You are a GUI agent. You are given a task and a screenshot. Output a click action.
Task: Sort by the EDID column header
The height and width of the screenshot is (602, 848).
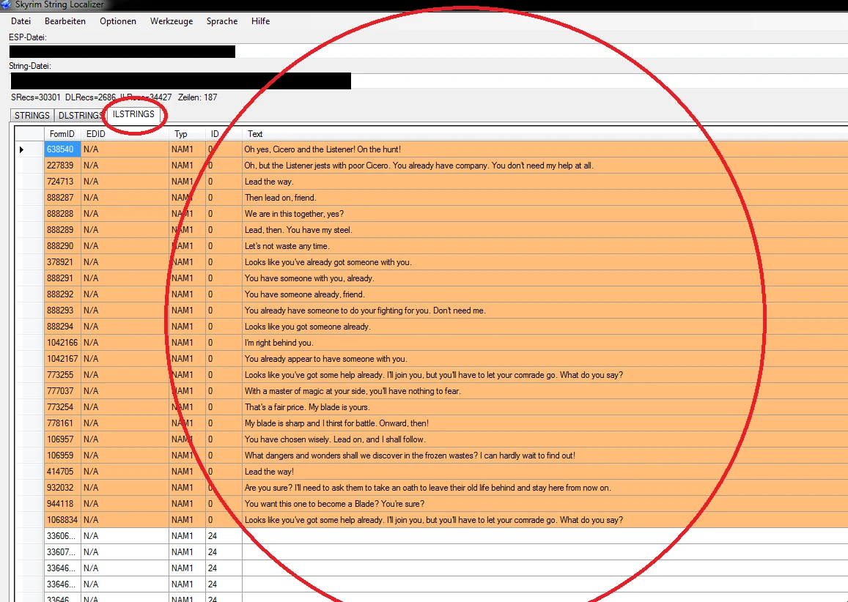point(125,133)
